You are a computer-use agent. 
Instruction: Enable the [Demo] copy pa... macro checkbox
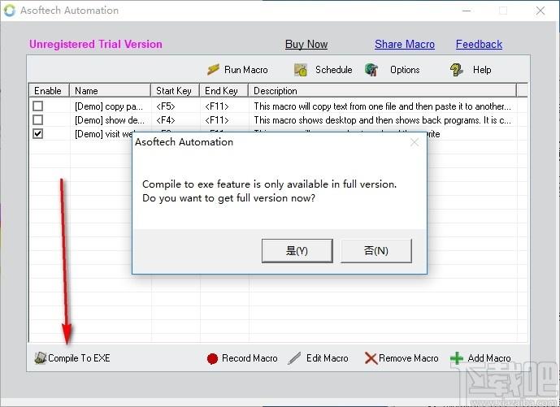pyautogui.click(x=38, y=106)
